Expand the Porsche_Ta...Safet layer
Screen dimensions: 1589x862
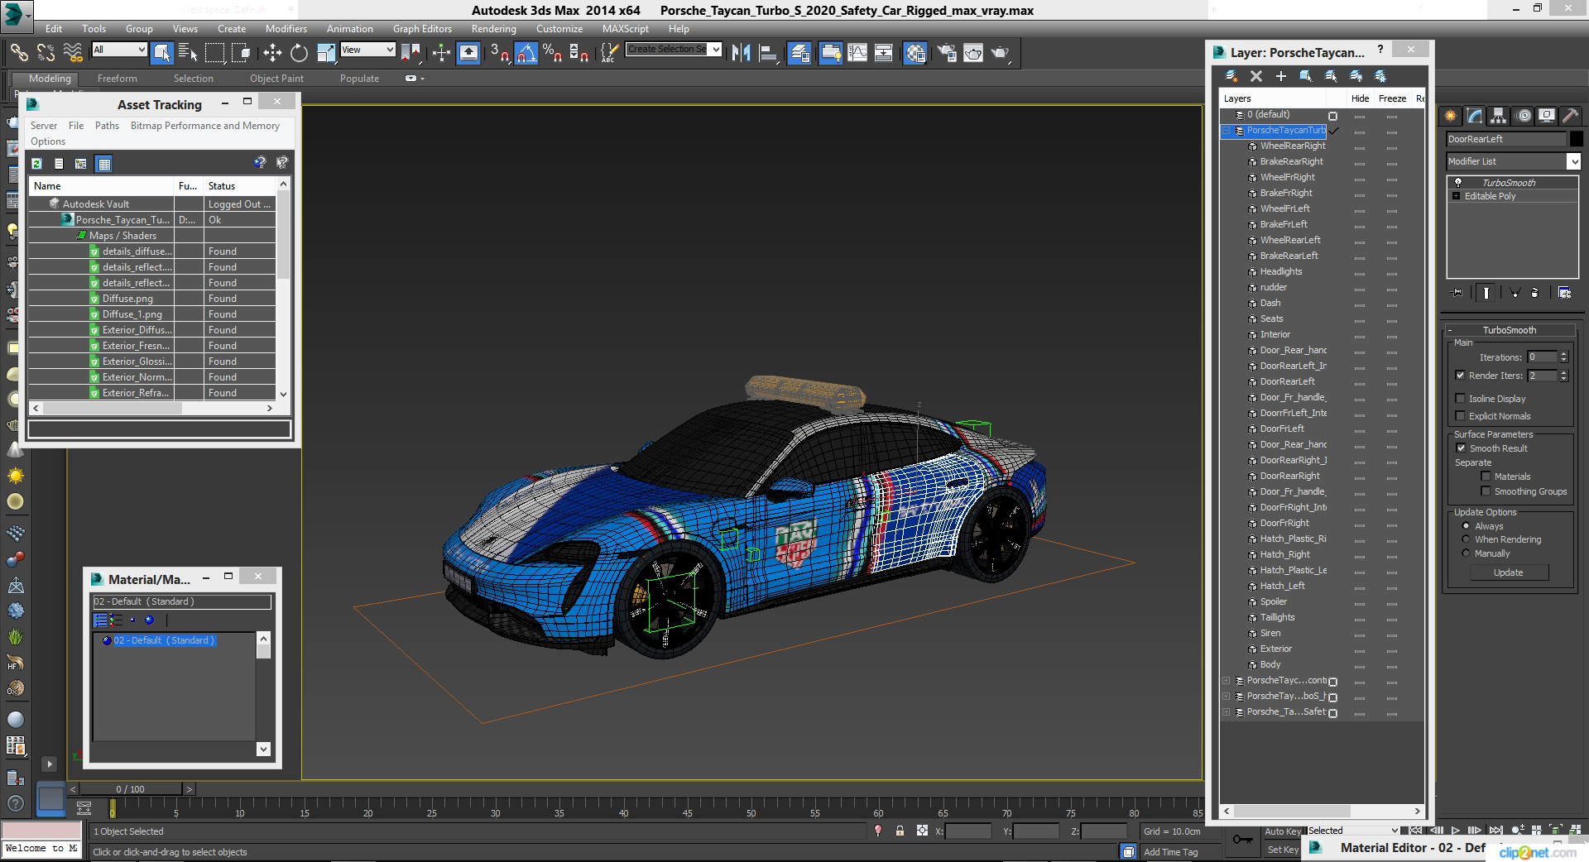coord(1227,711)
